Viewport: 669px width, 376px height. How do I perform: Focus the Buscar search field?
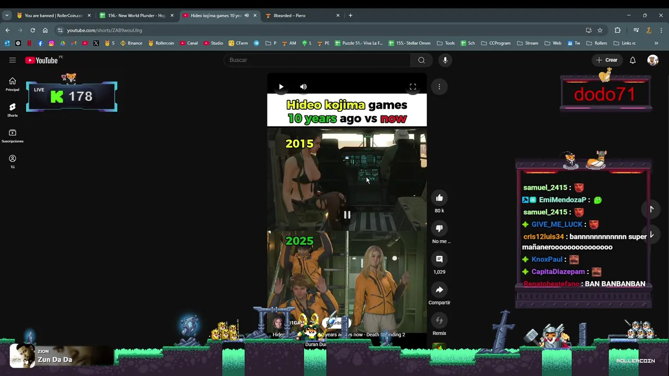click(x=317, y=60)
